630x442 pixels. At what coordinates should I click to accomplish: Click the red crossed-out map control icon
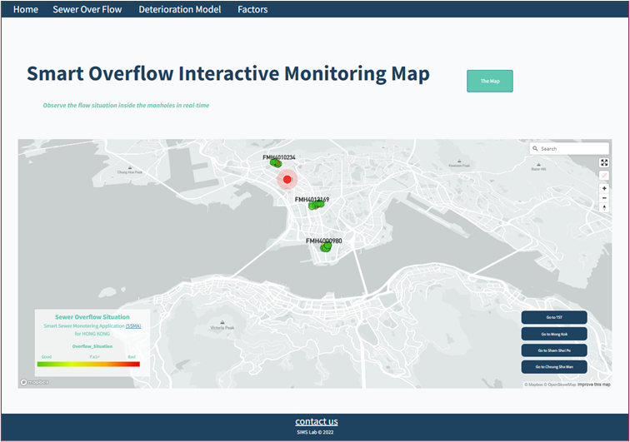604,176
